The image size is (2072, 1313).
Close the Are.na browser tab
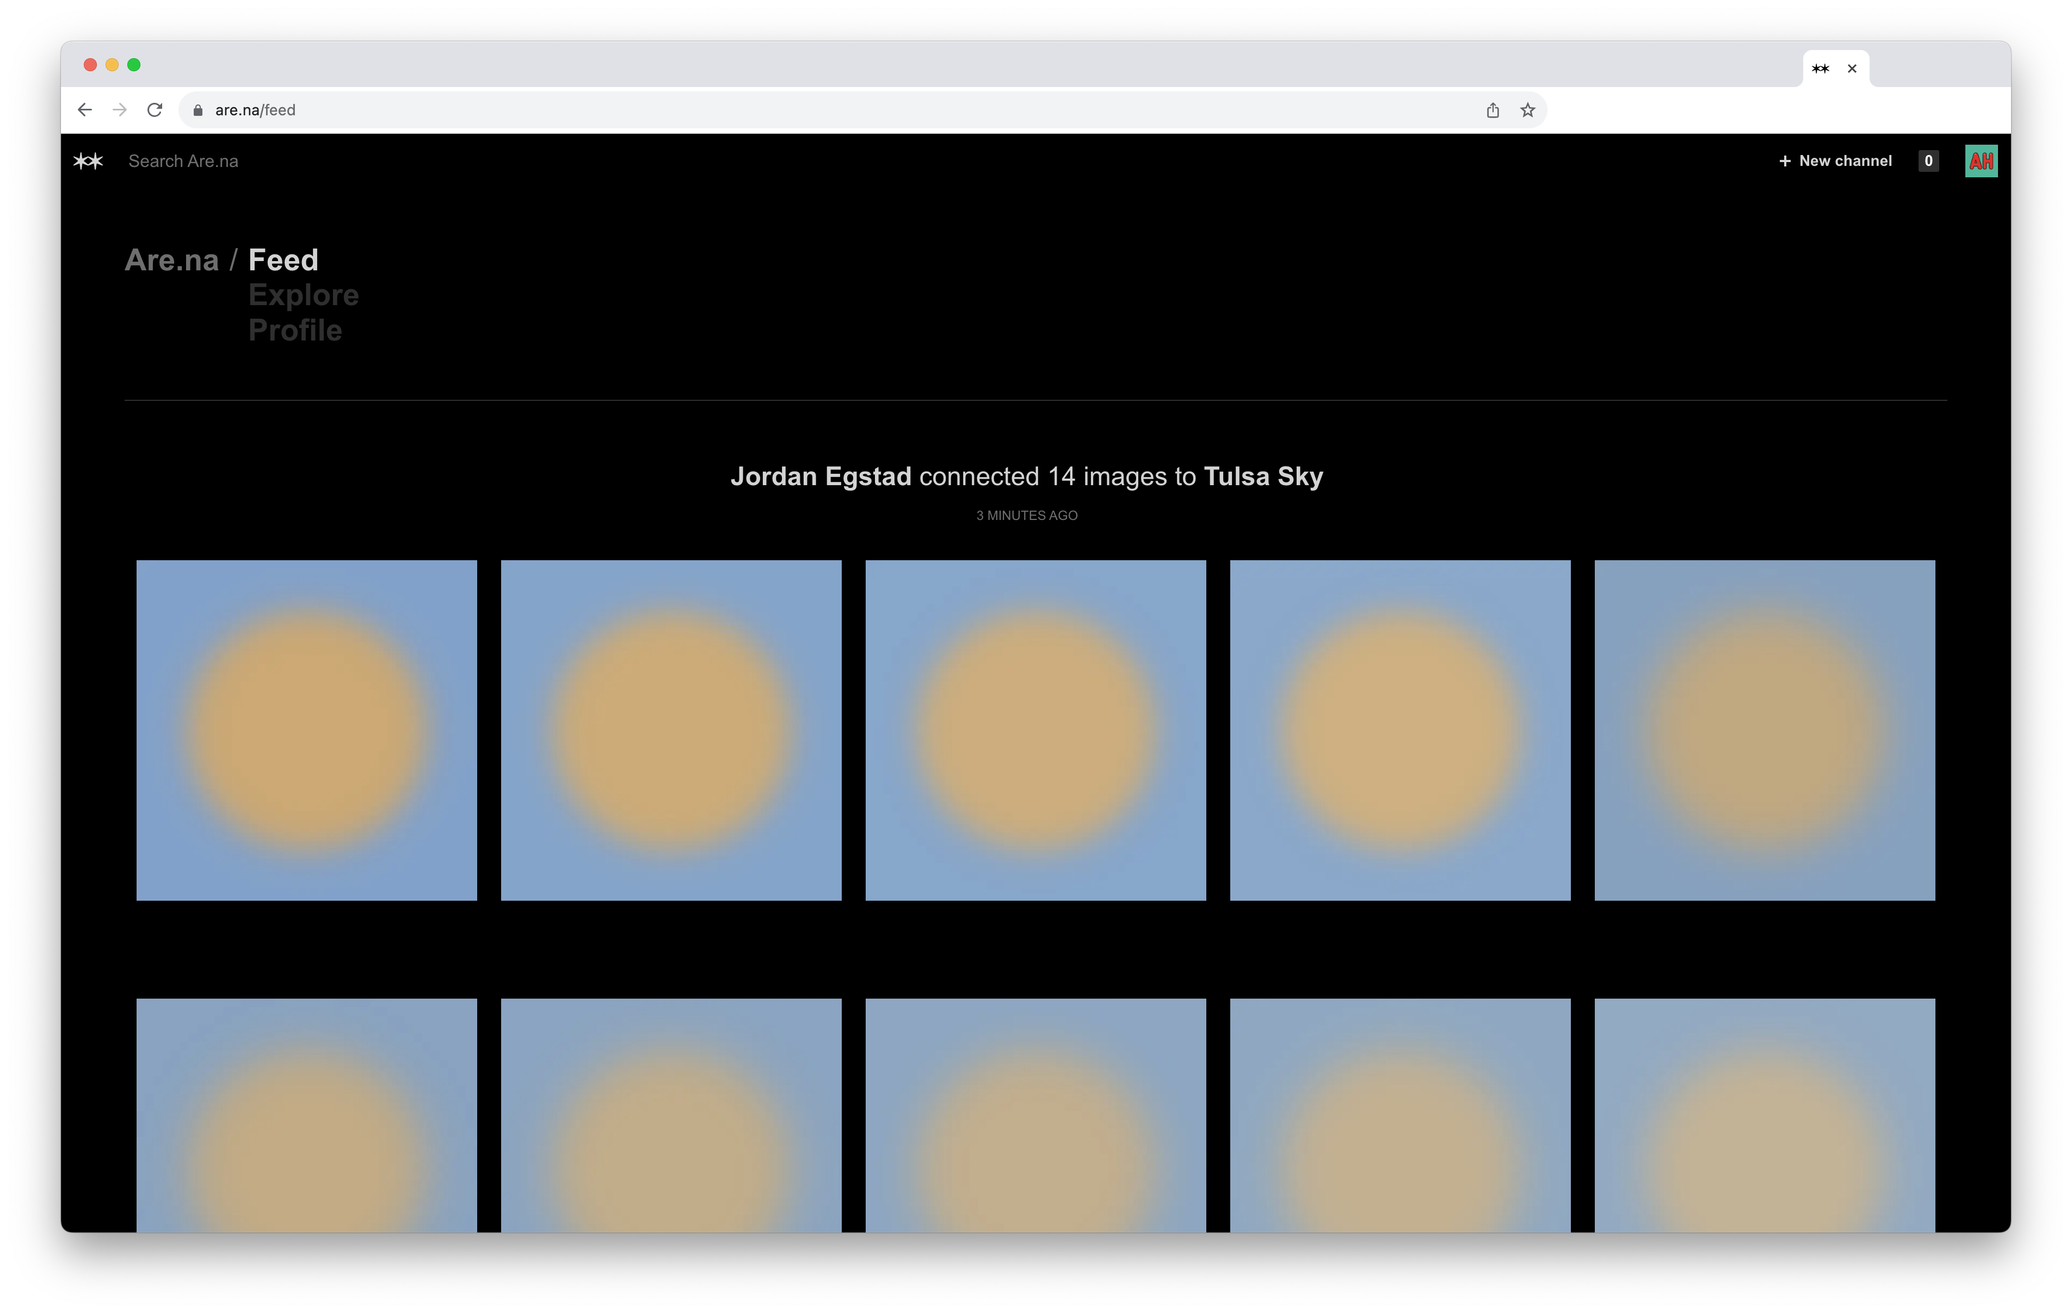pos(1852,69)
